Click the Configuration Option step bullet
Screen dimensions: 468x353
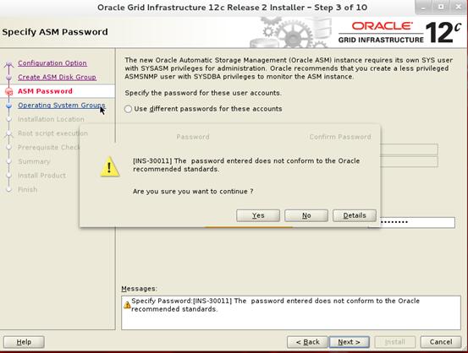pos(9,63)
